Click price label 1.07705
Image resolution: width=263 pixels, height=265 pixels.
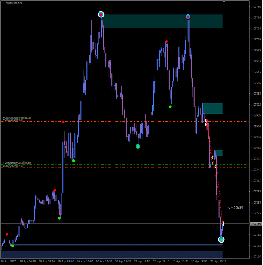(x=256, y=39)
